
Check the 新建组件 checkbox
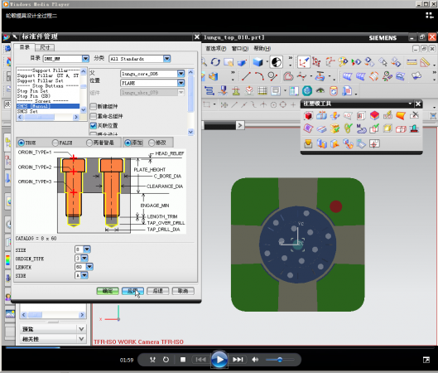pos(94,106)
